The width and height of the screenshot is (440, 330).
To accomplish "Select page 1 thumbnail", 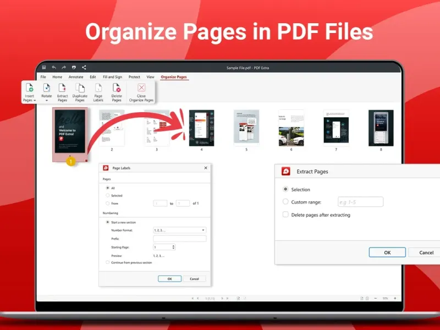I will pos(70,131).
